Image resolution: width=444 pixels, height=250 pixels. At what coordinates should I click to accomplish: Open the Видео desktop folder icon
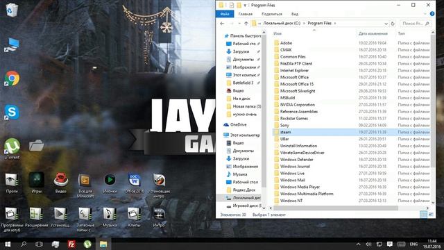tap(60, 183)
